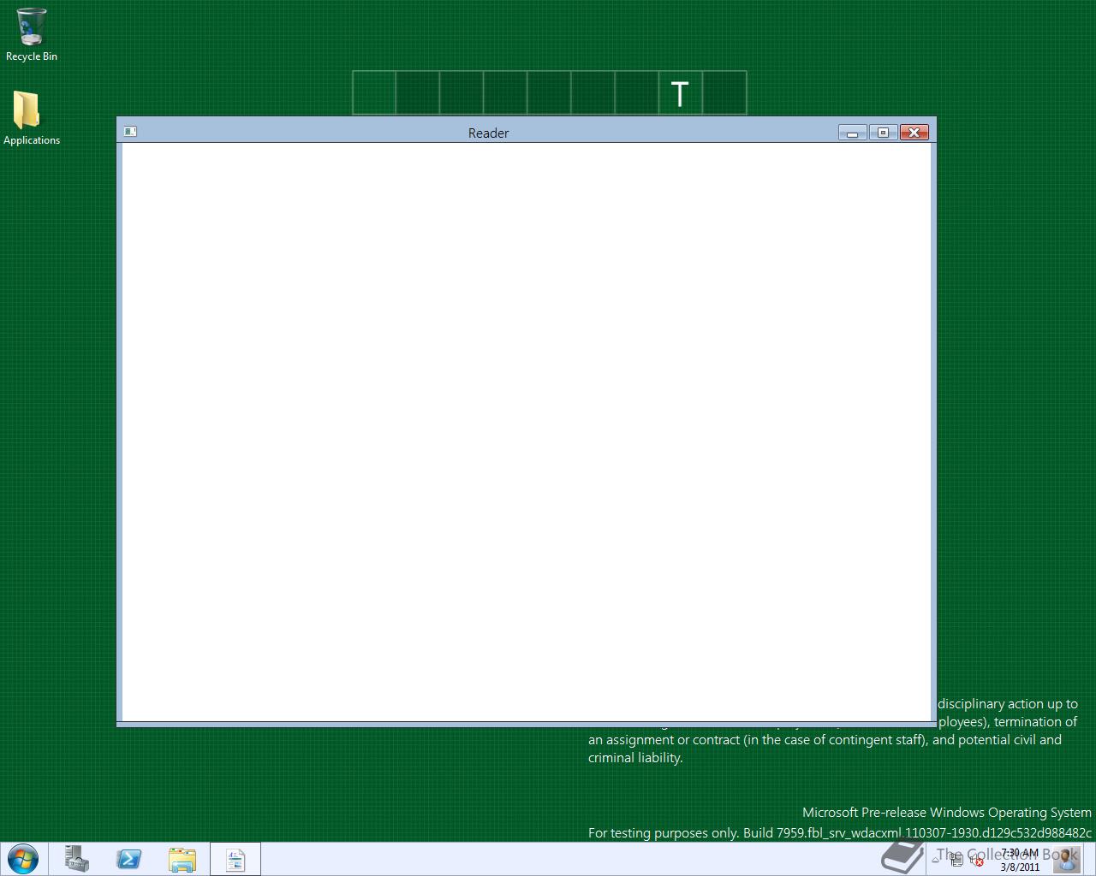Click the Reader window system menu icon
The width and height of the screenshot is (1096, 876).
[130, 132]
